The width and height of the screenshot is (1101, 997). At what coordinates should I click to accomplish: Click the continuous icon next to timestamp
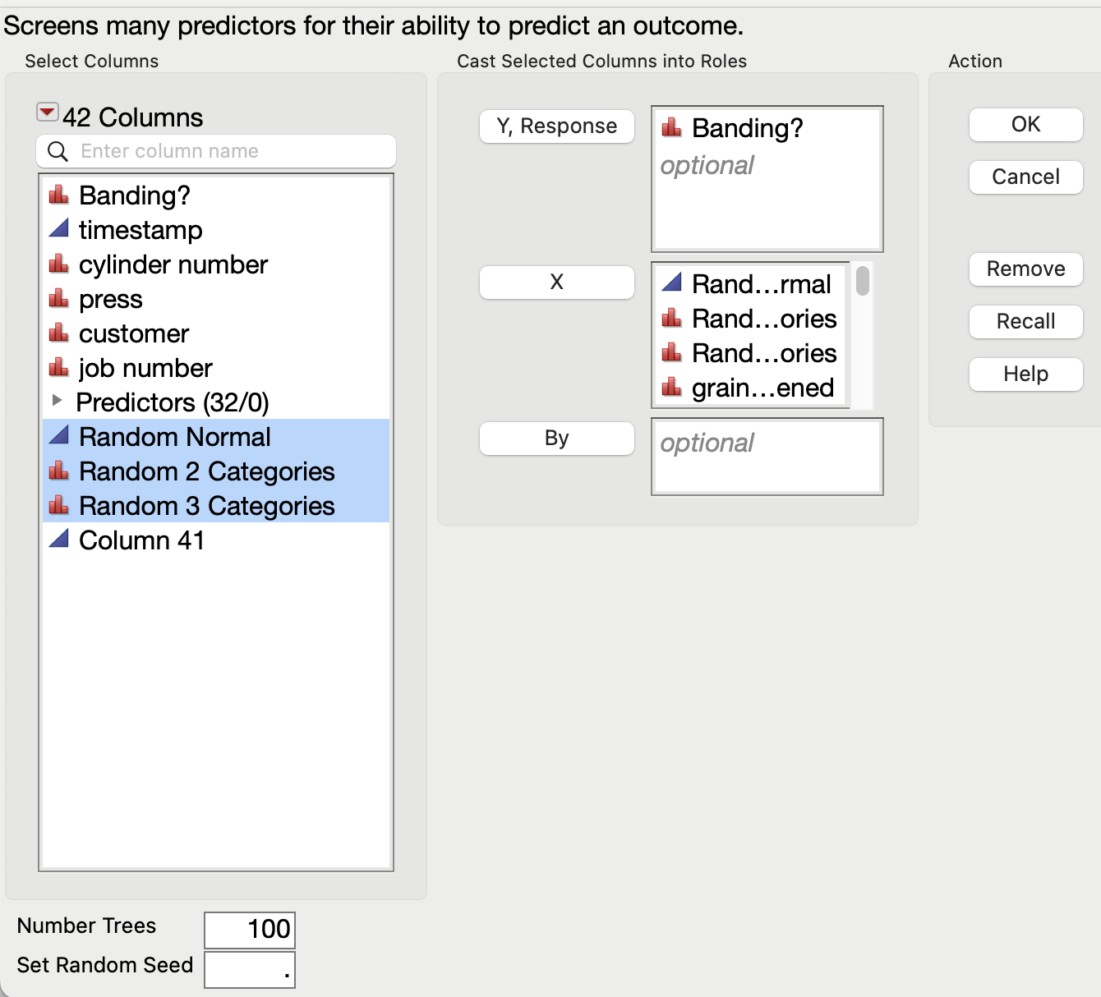tap(58, 229)
